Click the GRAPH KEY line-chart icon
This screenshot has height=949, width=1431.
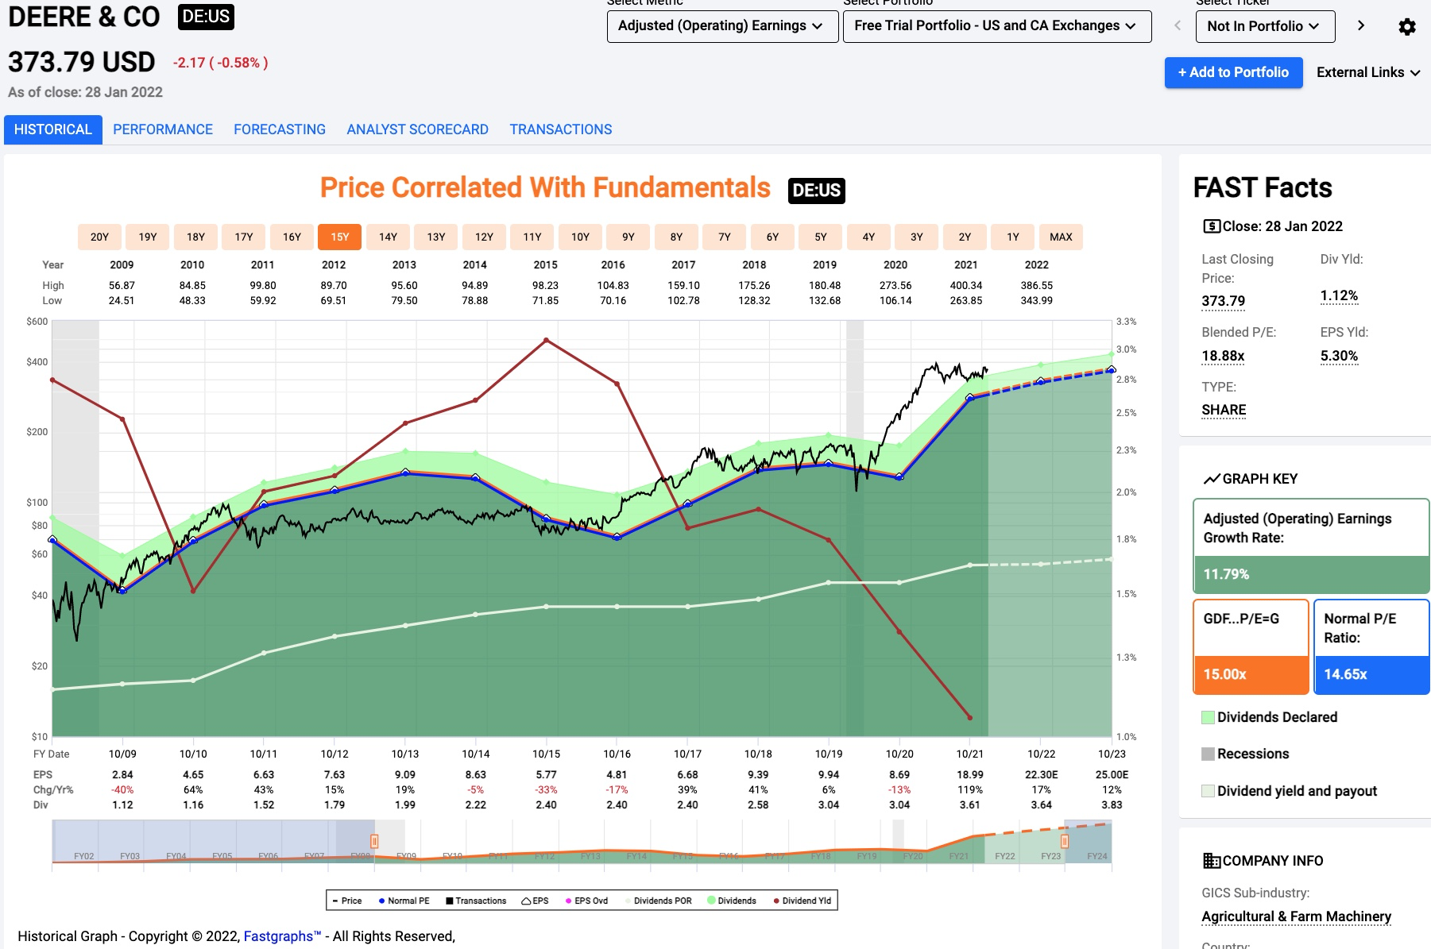click(1211, 479)
